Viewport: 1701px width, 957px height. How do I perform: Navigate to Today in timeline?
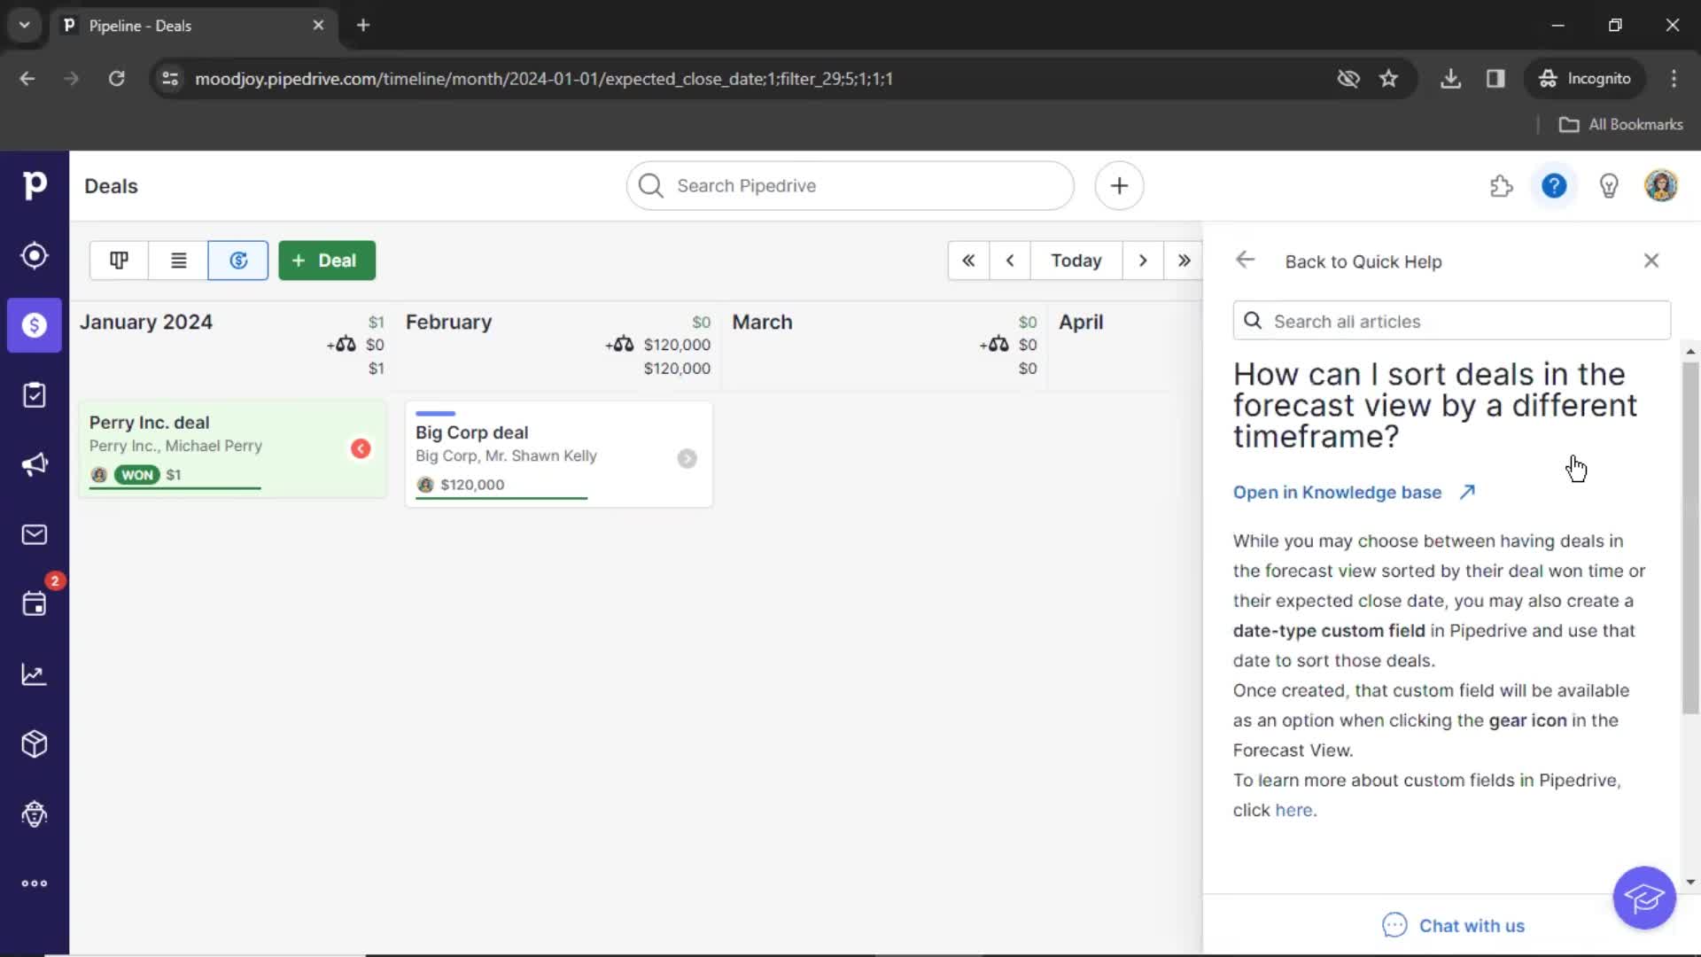pyautogui.click(x=1076, y=260)
